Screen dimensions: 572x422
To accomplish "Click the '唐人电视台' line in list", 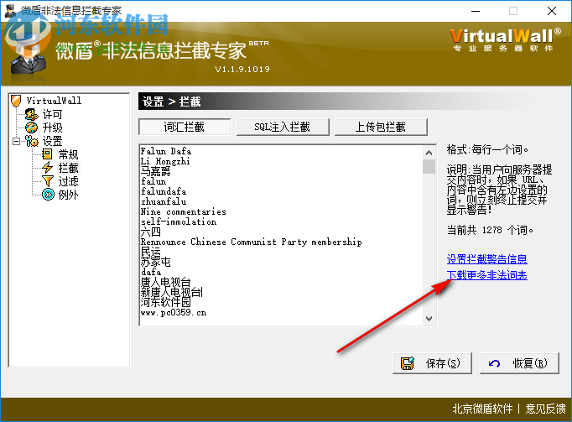I will [x=165, y=282].
